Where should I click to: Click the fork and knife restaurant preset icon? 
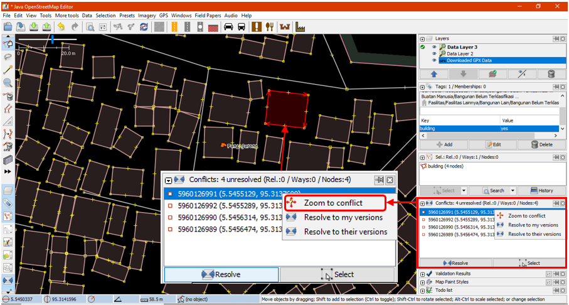click(270, 27)
